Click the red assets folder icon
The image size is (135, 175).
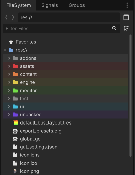click(x=15, y=66)
